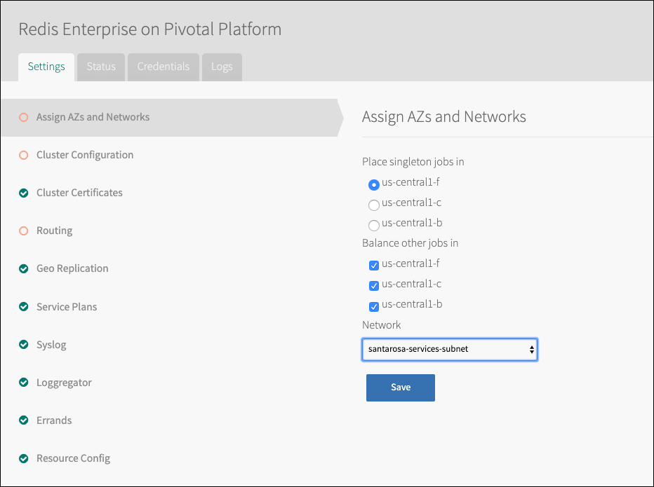Image resolution: width=654 pixels, height=487 pixels.
Task: Click the green checkmark beside Geo Replication
Action: click(x=24, y=268)
